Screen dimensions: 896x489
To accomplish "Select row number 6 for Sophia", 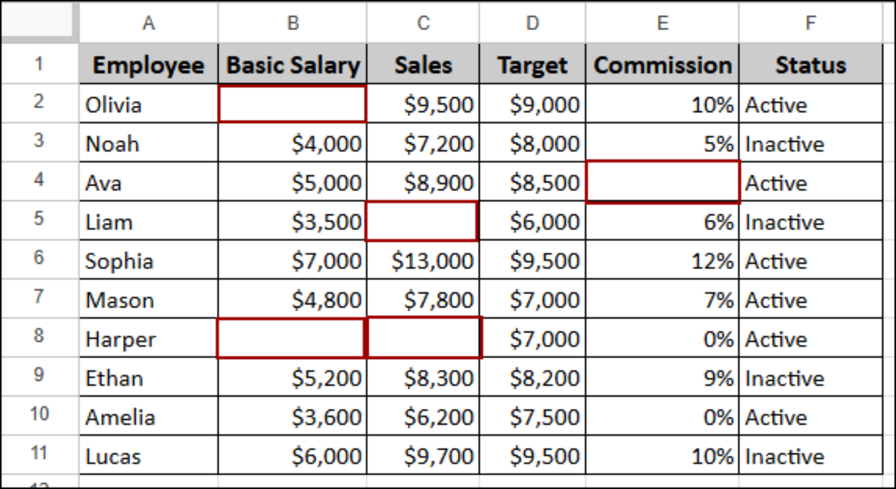I will (x=38, y=260).
